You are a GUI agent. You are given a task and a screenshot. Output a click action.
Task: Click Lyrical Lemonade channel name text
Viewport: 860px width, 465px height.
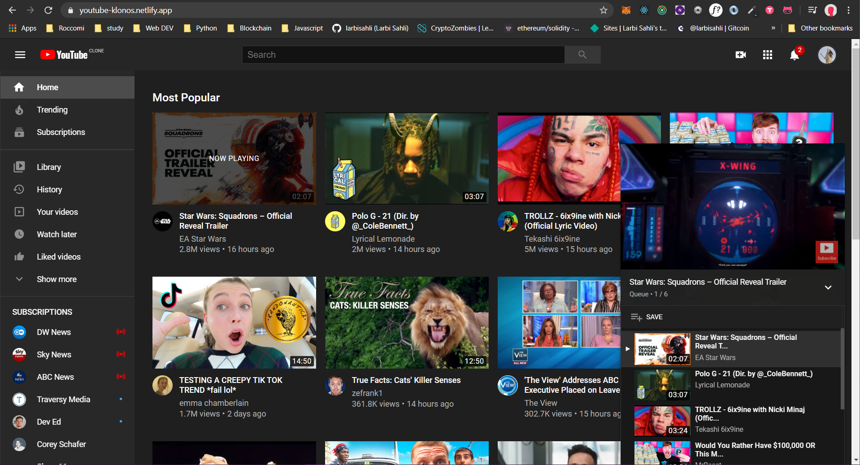(383, 239)
